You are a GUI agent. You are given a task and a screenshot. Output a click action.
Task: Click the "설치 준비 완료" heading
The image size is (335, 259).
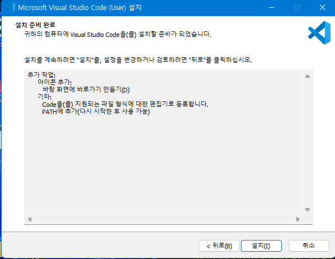(35, 25)
